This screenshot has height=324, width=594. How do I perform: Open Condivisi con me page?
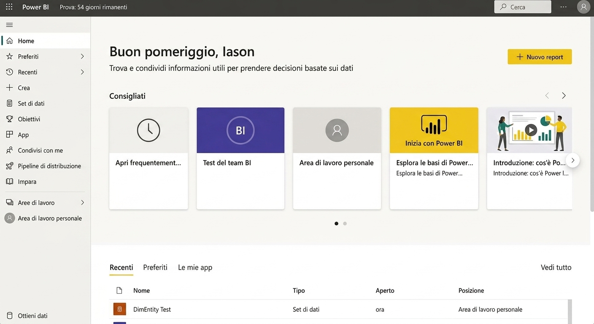[x=45, y=150]
